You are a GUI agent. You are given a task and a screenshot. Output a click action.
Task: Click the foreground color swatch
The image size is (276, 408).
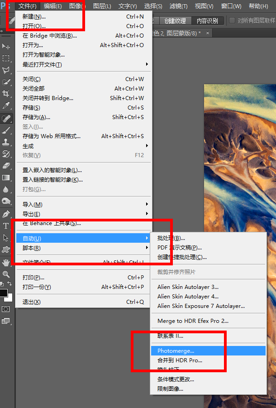click(x=3, y=293)
